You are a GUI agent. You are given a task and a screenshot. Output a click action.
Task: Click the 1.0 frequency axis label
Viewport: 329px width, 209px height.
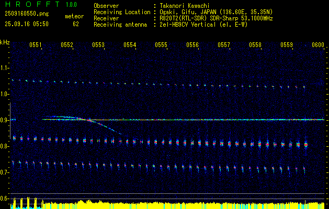[4, 95]
